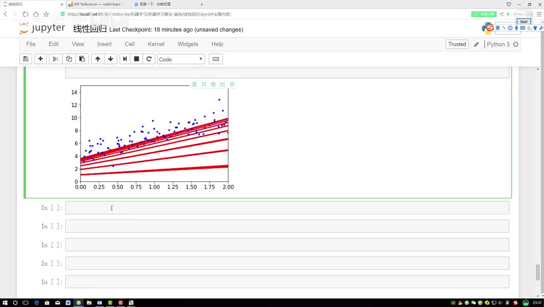Open the browser hamburger menu
The height and width of the screenshot is (307, 544).
point(539,14)
